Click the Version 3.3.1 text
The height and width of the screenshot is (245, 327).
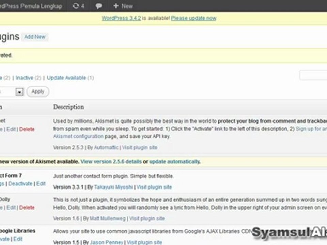click(x=68, y=187)
